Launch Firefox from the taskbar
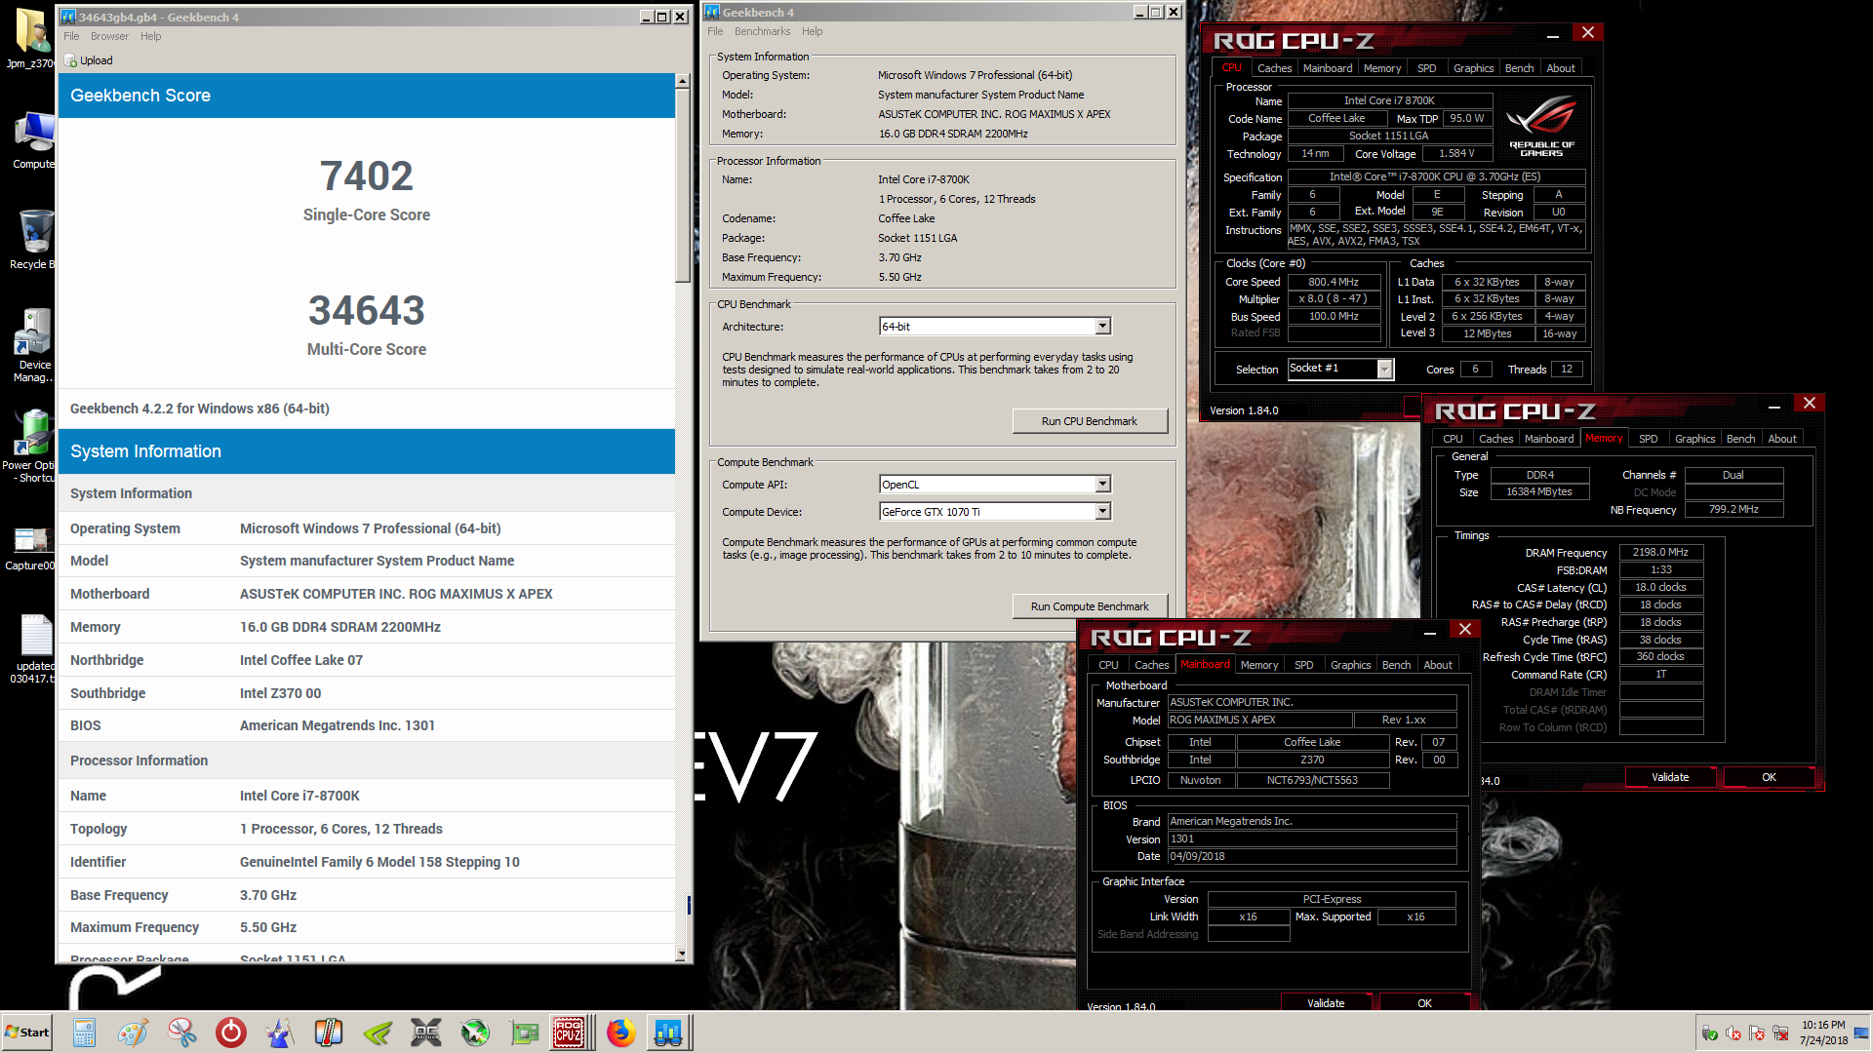Viewport: 1873px width, 1053px height. pos(620,1033)
